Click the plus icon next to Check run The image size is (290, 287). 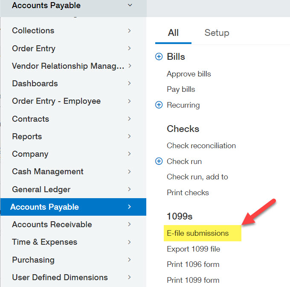(x=159, y=161)
